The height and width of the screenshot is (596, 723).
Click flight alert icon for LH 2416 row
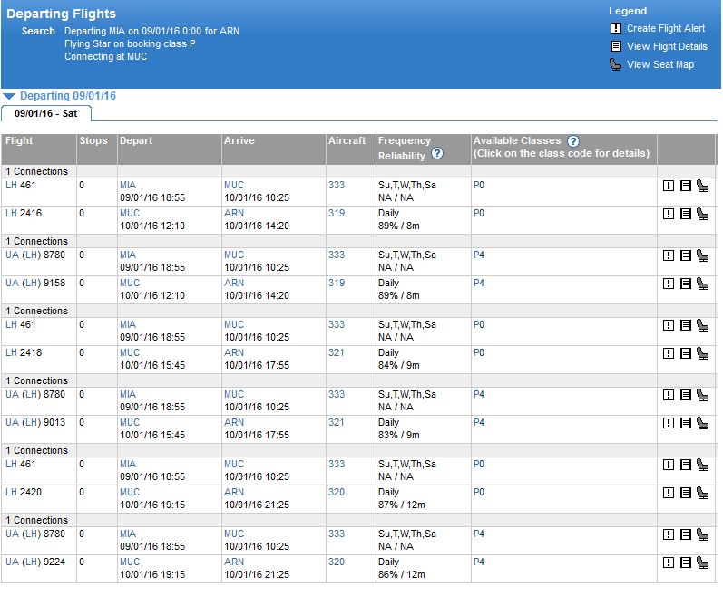pos(669,214)
